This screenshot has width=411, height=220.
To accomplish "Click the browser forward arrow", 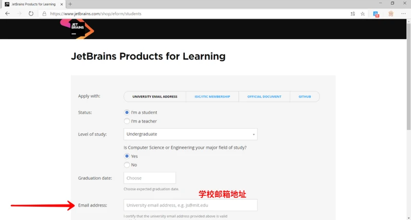I will pyautogui.click(x=19, y=14).
